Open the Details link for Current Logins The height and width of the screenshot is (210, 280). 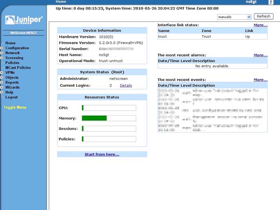click(126, 85)
